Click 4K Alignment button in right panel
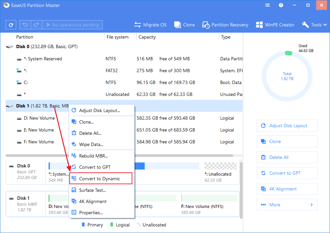 pyautogui.click(x=287, y=189)
